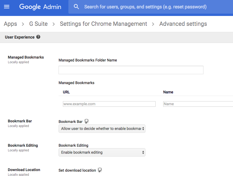Open User Experience help icon

pyautogui.click(x=38, y=37)
